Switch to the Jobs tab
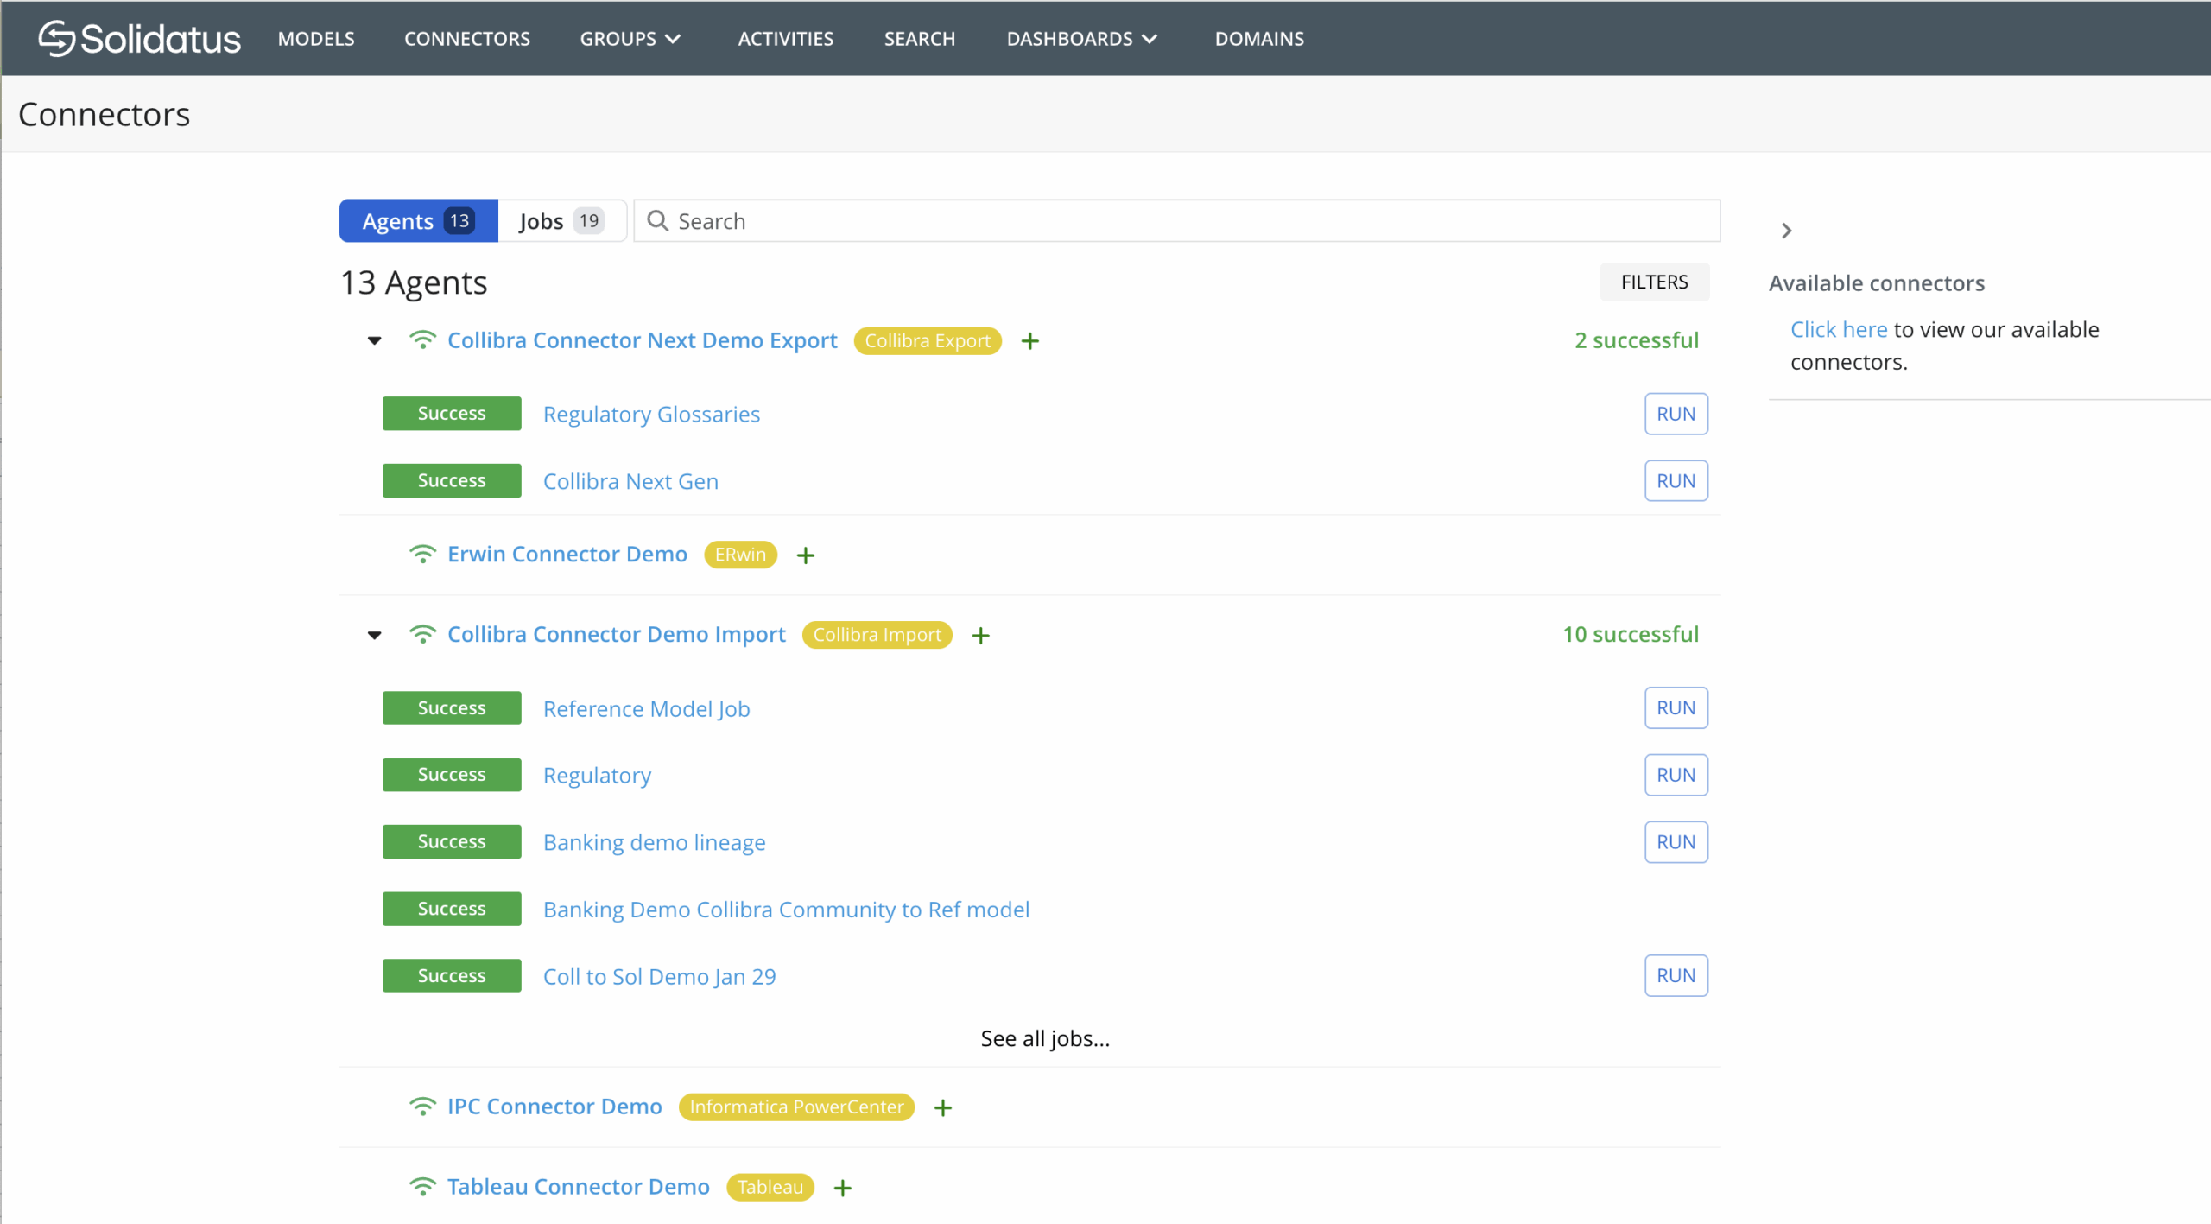The width and height of the screenshot is (2211, 1224). click(x=562, y=221)
